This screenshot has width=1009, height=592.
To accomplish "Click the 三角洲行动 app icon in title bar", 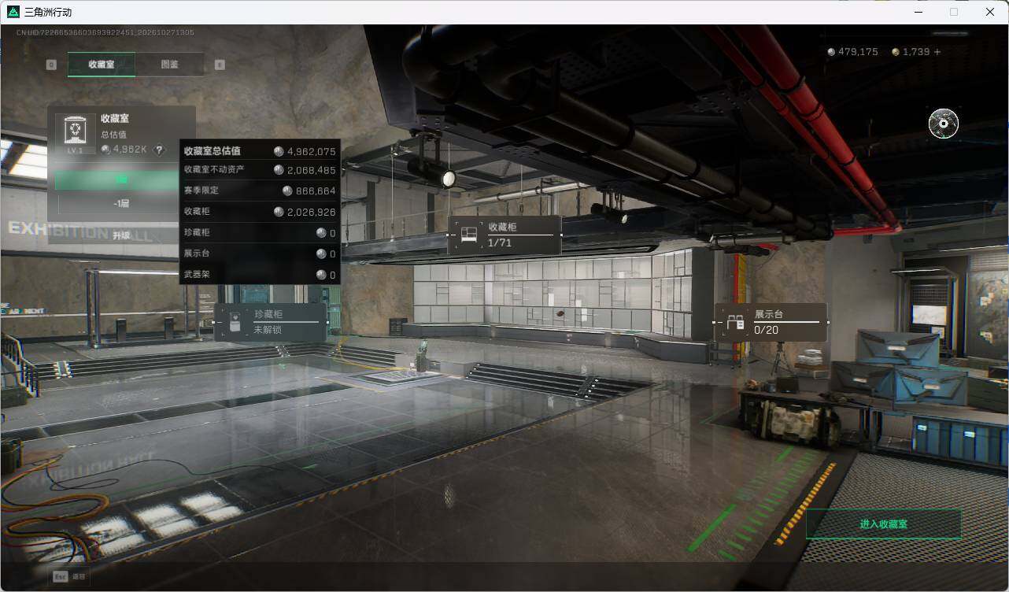I will click(13, 12).
